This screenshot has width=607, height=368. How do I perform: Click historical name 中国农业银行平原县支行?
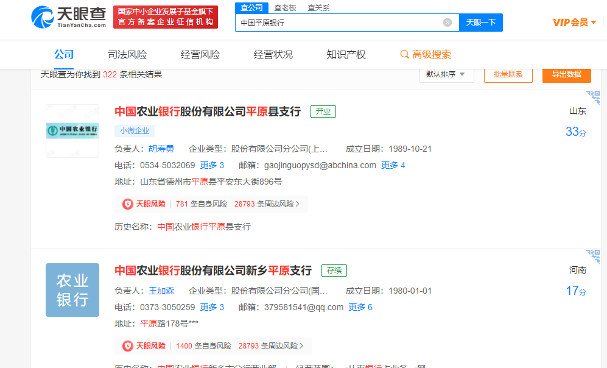pos(204,227)
